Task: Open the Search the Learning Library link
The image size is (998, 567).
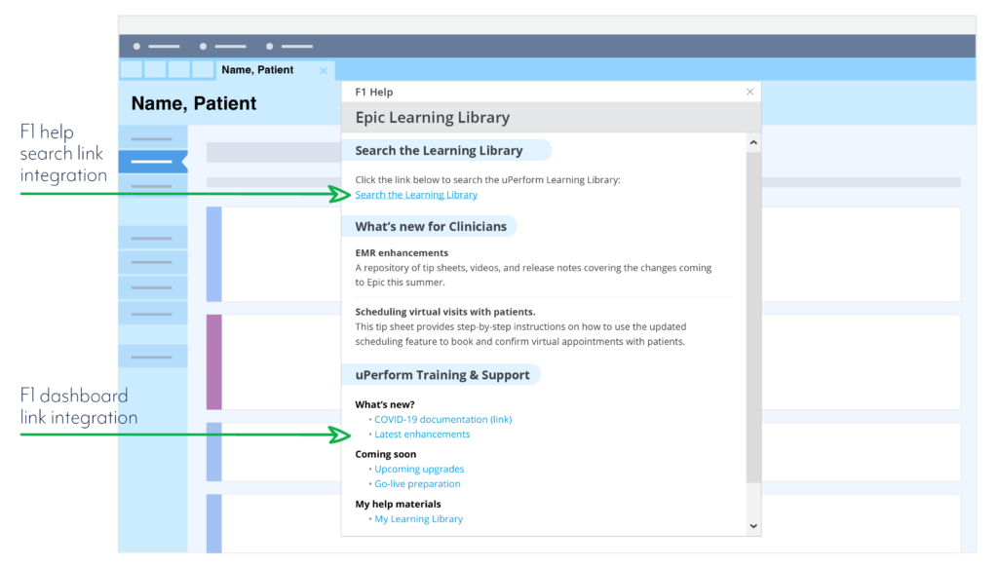Action: pos(416,195)
